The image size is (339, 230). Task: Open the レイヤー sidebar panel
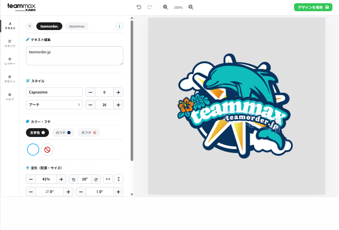click(x=10, y=61)
